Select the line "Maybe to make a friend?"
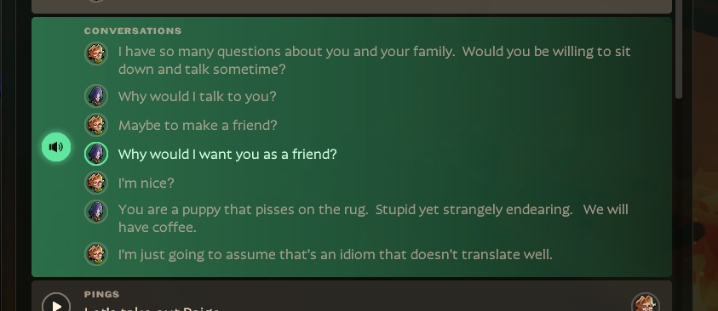This screenshot has width=718, height=311. coord(198,126)
